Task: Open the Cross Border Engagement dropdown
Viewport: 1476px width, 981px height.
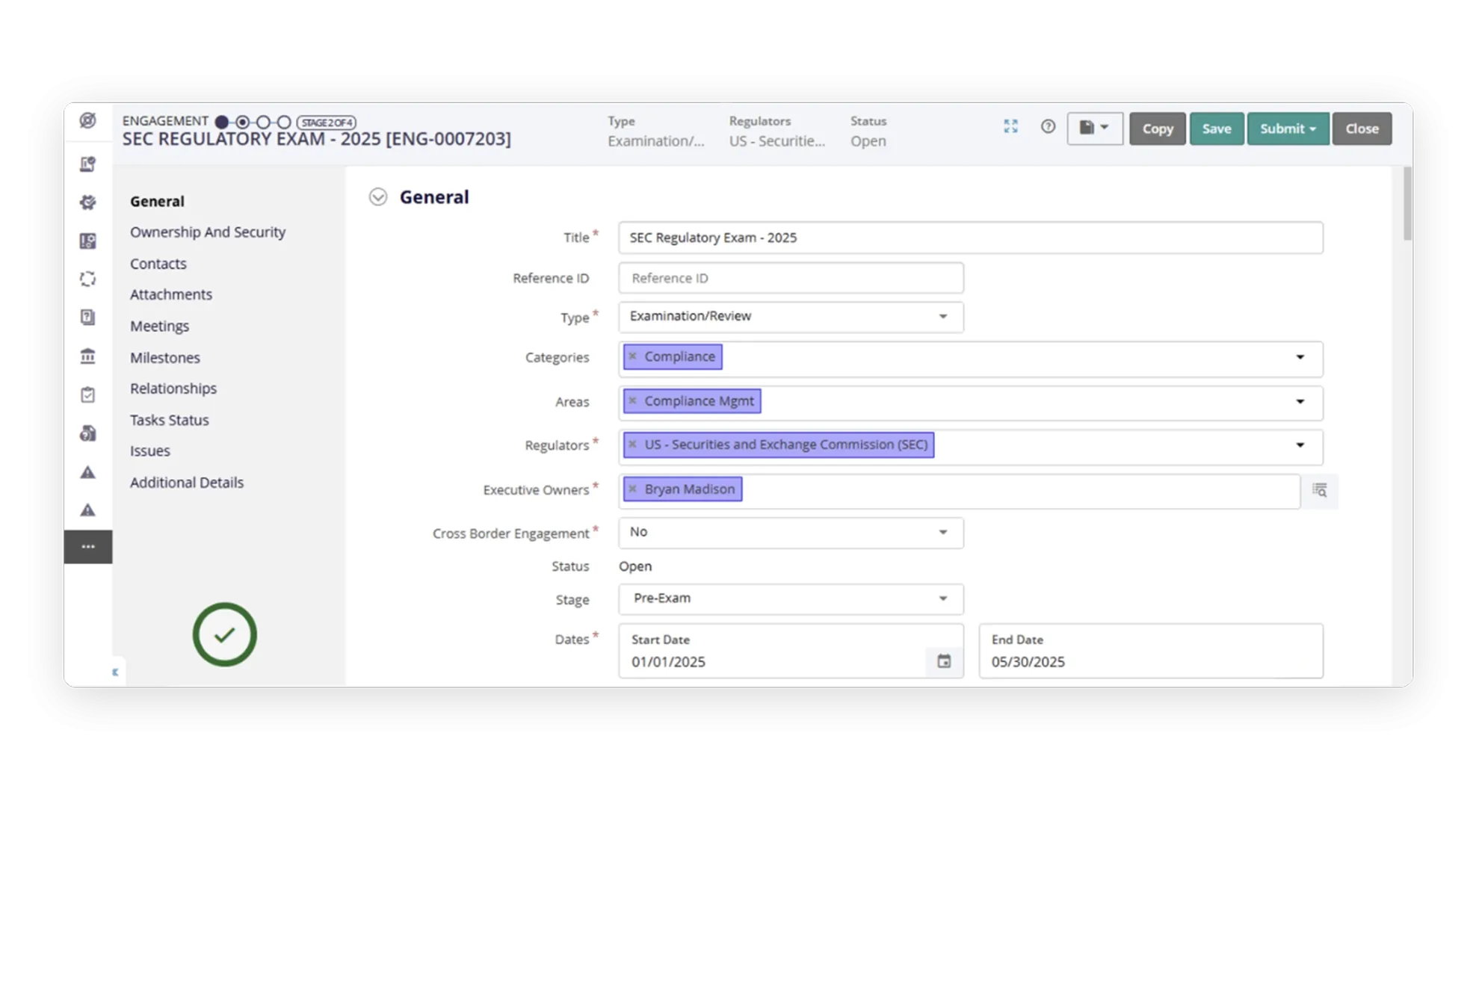Action: coord(791,533)
